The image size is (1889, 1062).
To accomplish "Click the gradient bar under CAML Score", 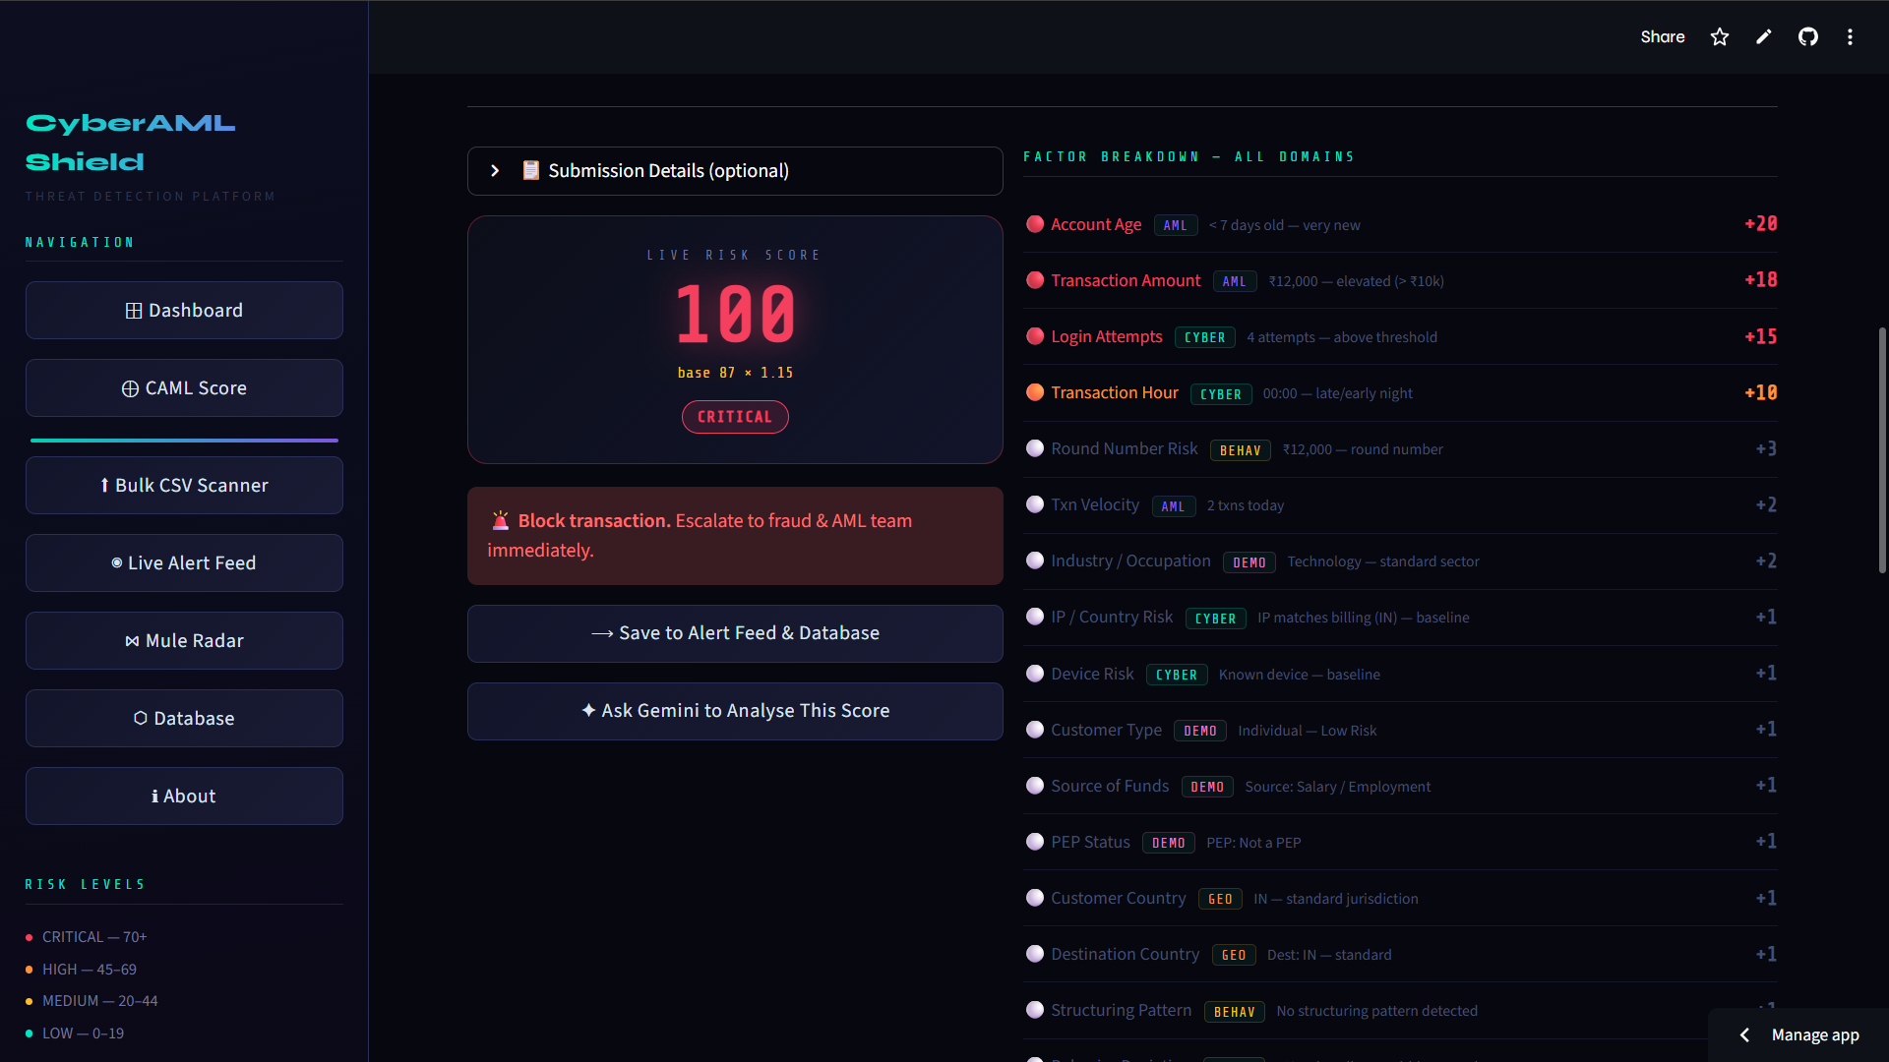I will click(x=184, y=440).
